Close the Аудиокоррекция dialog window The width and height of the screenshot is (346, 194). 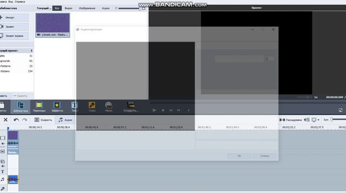pos(273,29)
